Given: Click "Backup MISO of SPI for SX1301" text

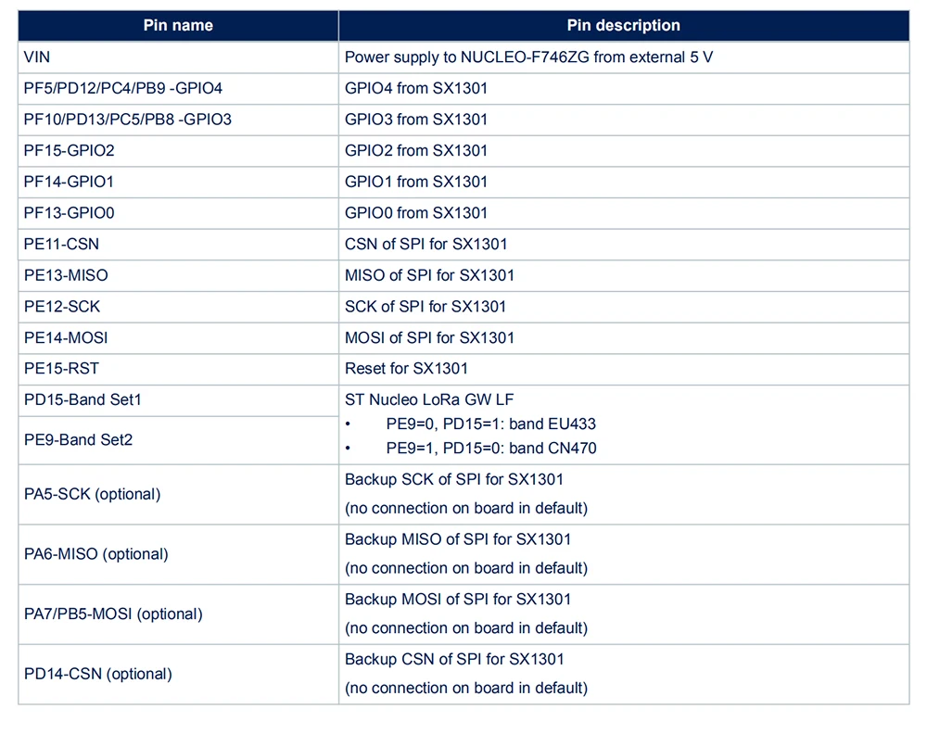Looking at the screenshot, I should point(458,539).
